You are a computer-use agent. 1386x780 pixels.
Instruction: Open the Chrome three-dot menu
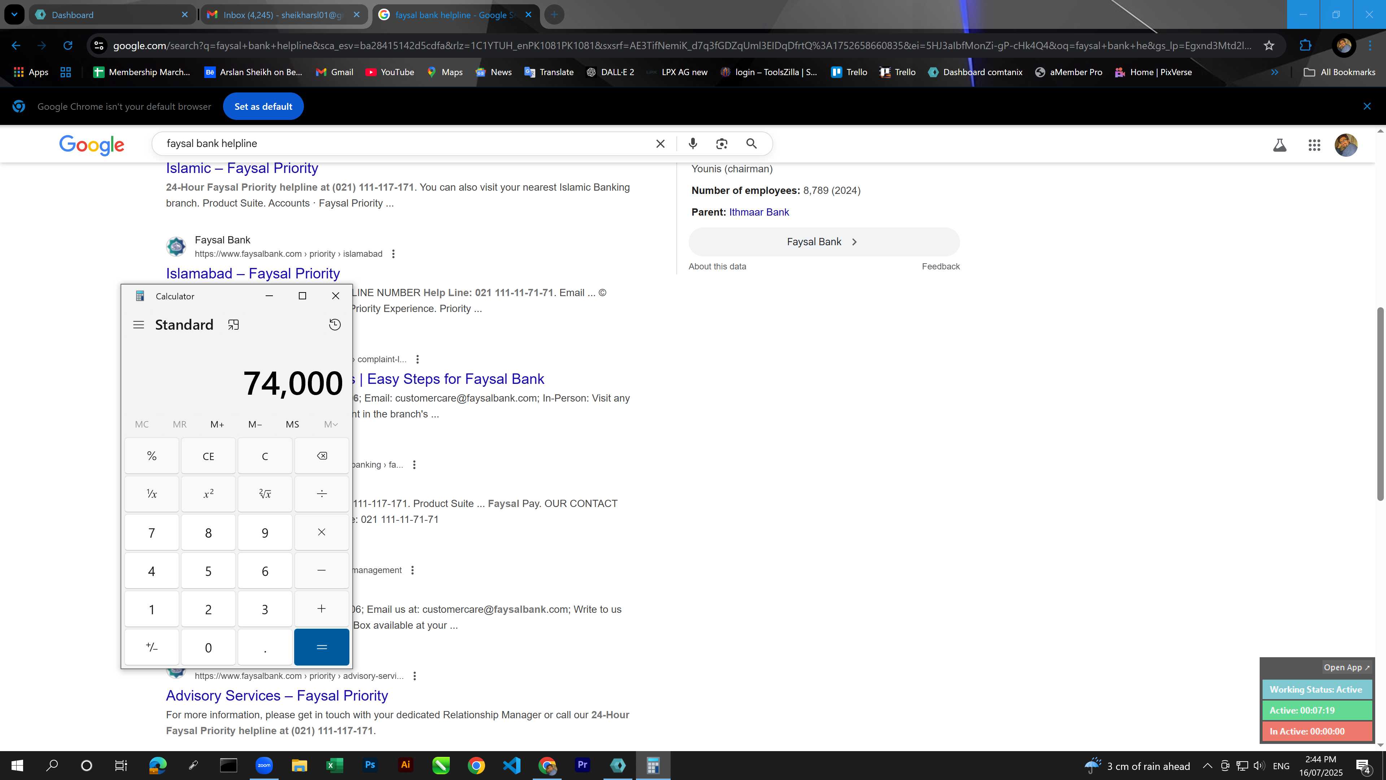pyautogui.click(x=1370, y=45)
